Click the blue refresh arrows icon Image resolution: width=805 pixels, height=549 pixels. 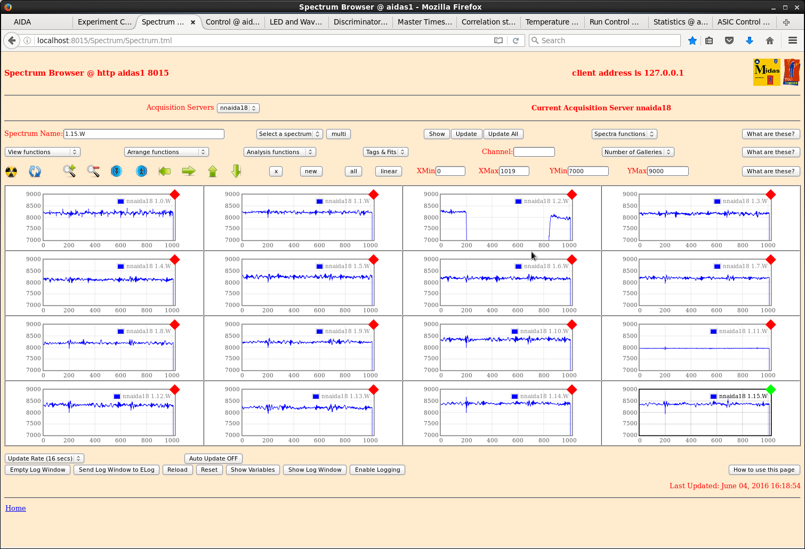(x=35, y=172)
